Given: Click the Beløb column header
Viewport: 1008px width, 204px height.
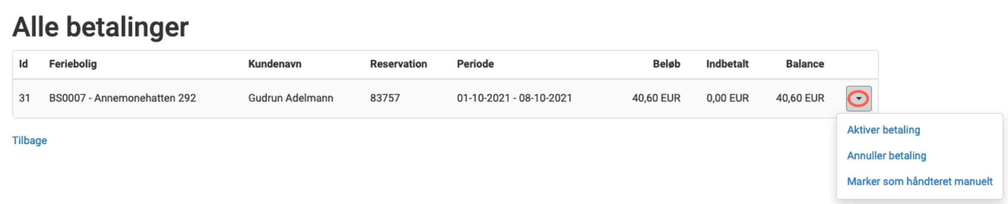Looking at the screenshot, I should pyautogui.click(x=666, y=64).
